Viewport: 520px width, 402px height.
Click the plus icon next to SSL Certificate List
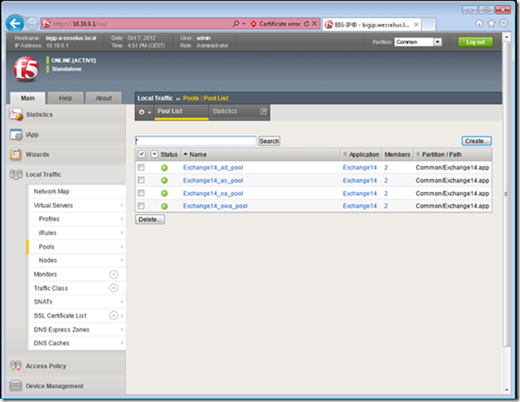click(114, 316)
